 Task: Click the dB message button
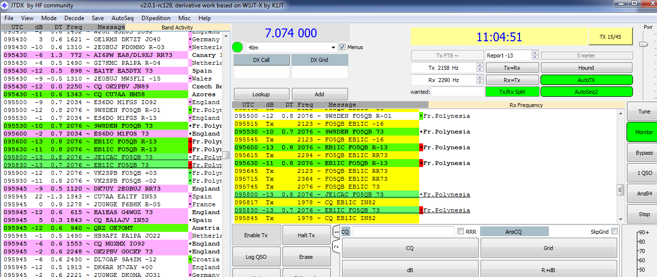[x=410, y=270]
